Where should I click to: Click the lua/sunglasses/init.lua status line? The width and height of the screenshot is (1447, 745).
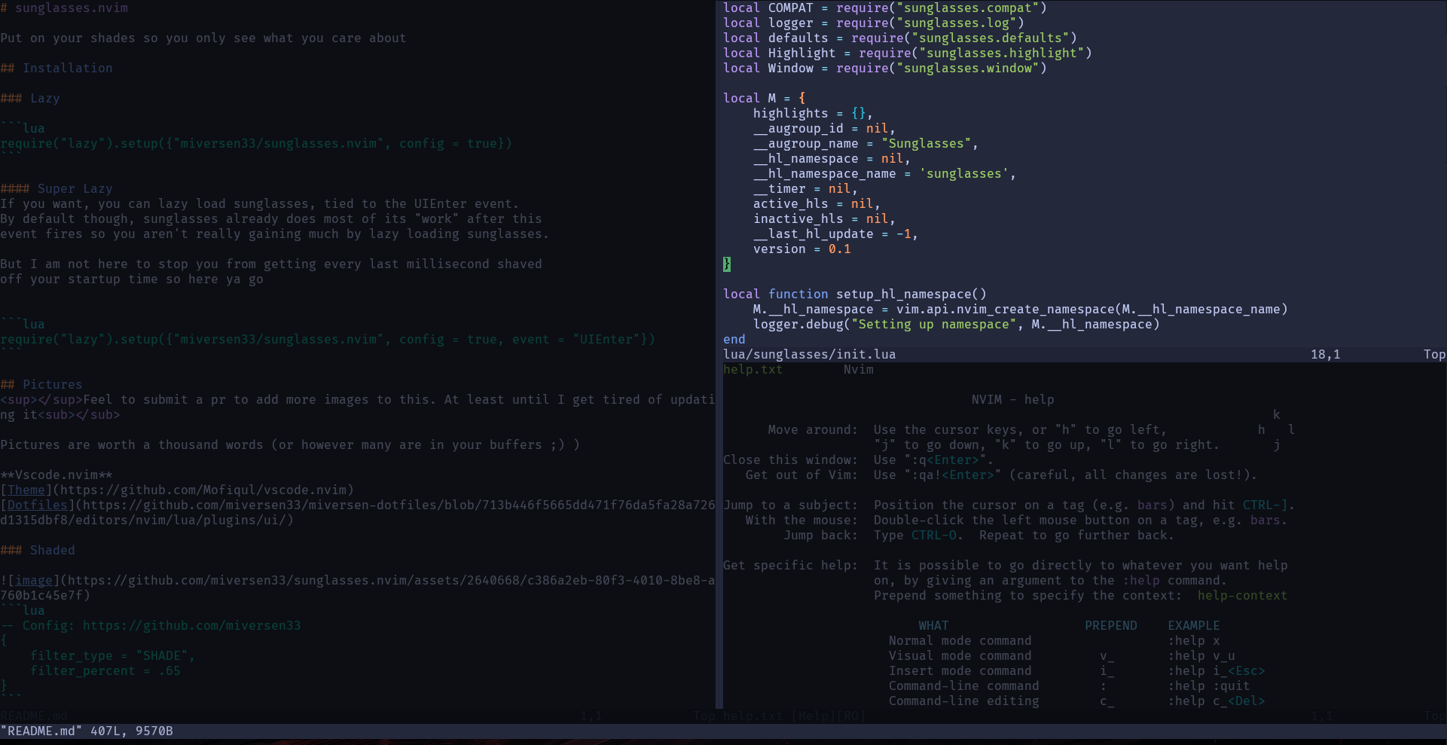(x=1085, y=354)
